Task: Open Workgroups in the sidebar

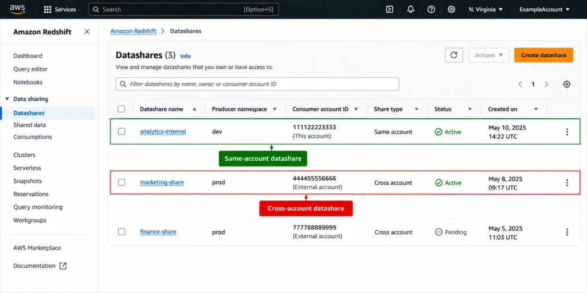Action: 30,220
